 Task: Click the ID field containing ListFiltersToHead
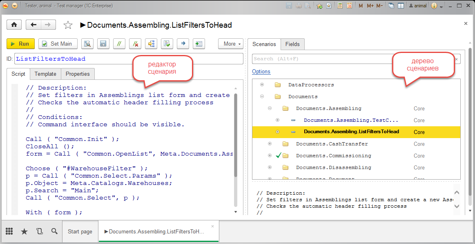[x=129, y=59]
